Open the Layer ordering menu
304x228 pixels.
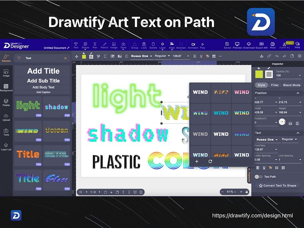(162, 46)
